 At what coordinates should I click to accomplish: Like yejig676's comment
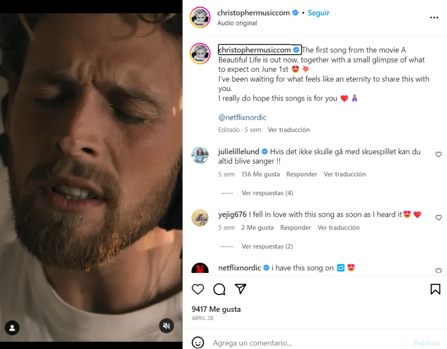click(439, 218)
